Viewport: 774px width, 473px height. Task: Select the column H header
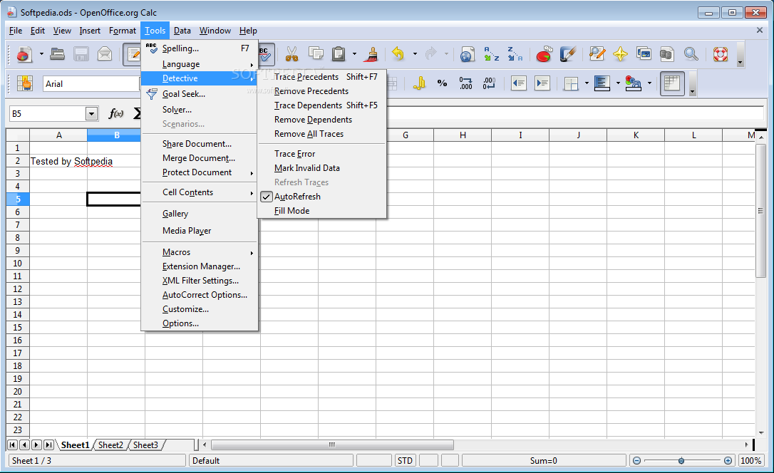pyautogui.click(x=463, y=135)
